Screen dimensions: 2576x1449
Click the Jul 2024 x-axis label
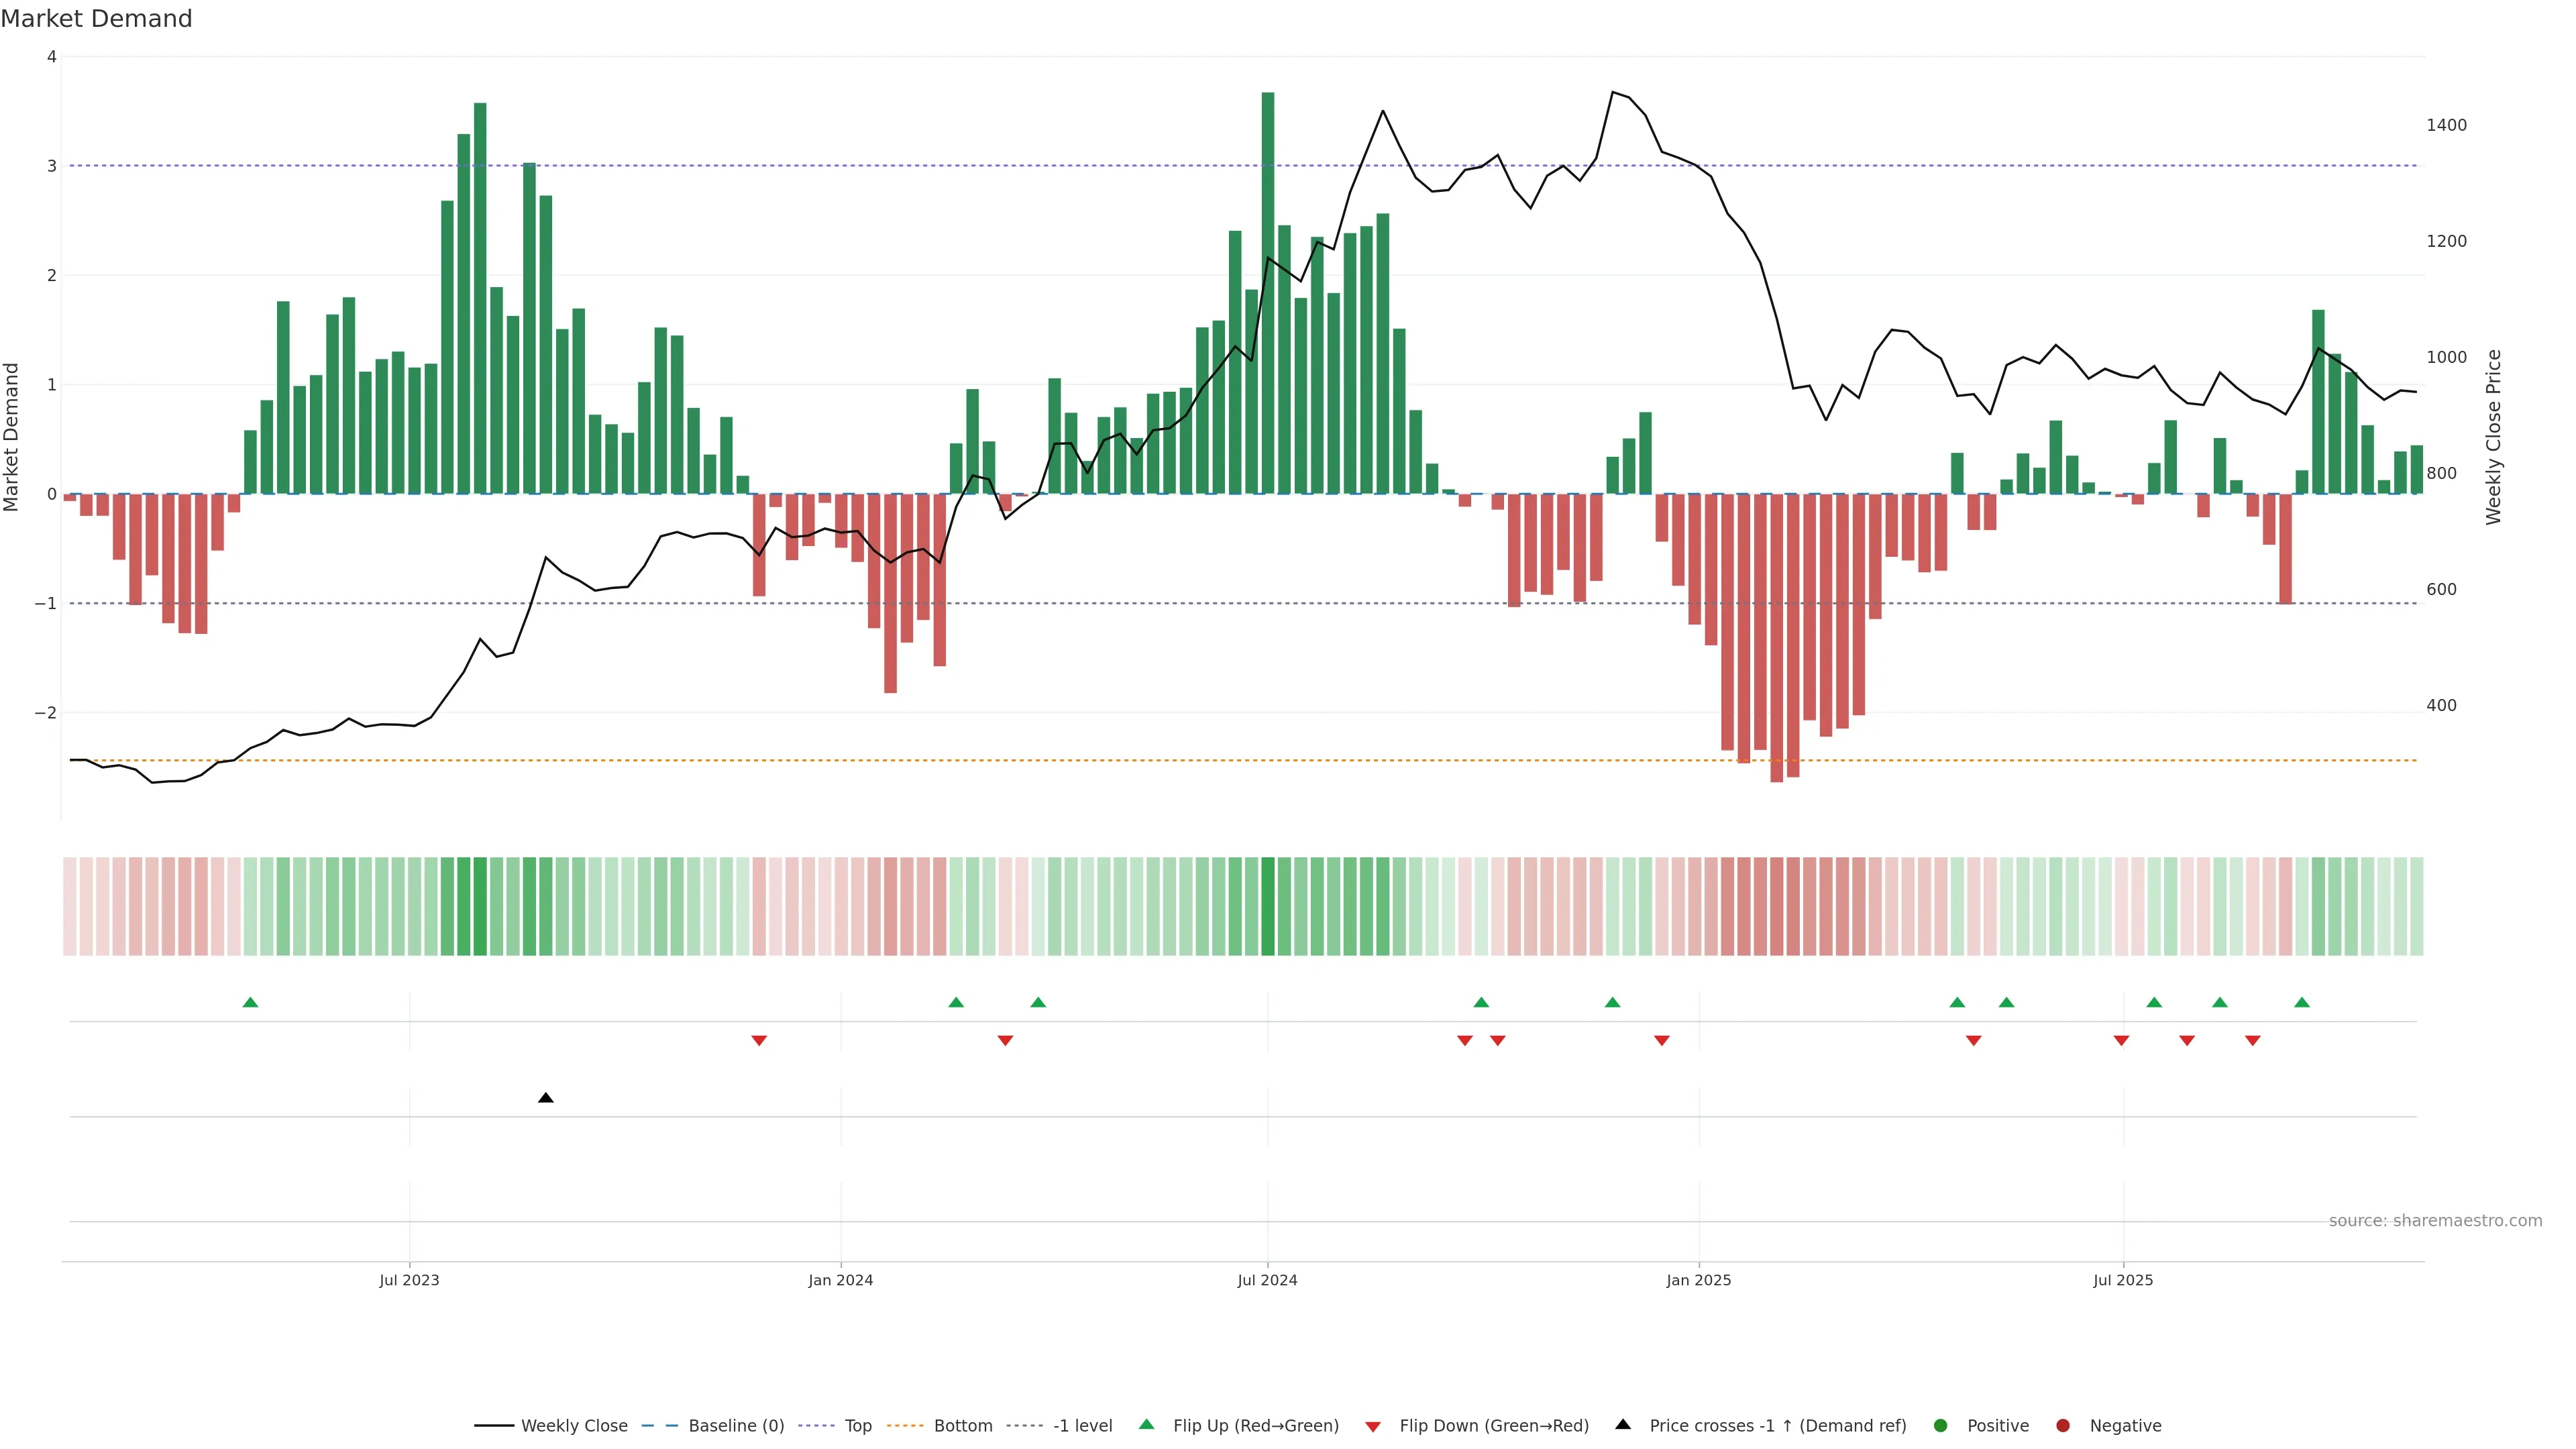pyautogui.click(x=1267, y=1280)
